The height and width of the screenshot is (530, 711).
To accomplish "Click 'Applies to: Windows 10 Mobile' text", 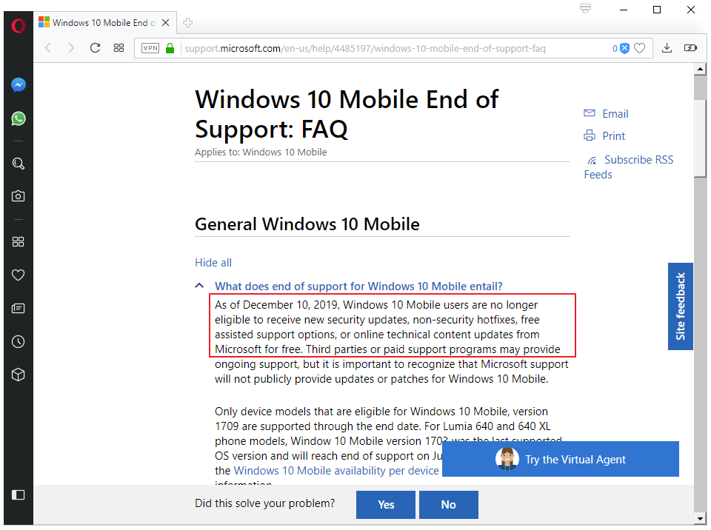I will 261,152.
